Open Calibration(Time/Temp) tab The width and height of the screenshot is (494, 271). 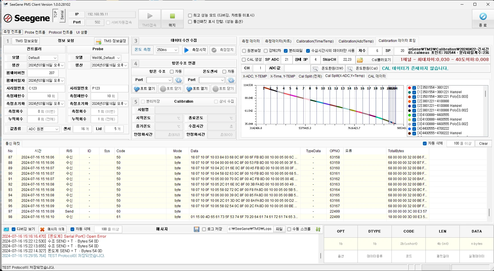point(315,41)
